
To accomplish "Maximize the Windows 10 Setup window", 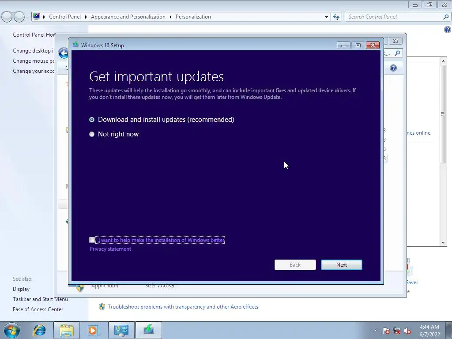I will coord(358,45).
